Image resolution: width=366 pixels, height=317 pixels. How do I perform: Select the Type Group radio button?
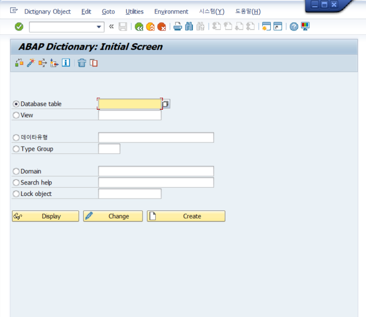pos(16,149)
